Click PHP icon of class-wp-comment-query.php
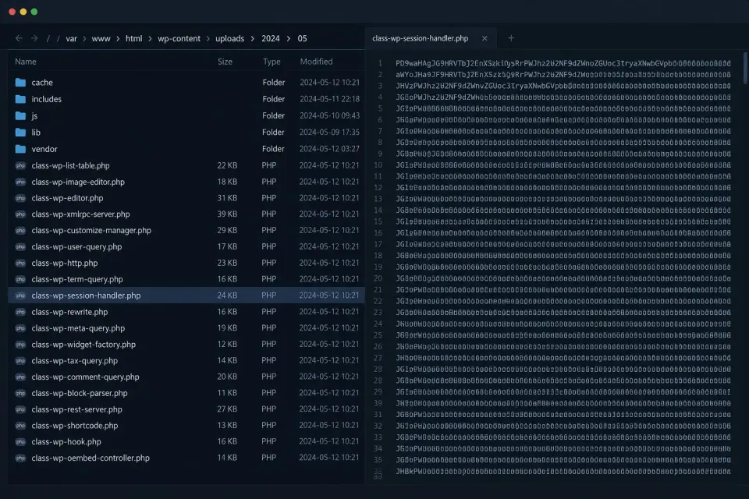This screenshot has width=749, height=499. [x=20, y=377]
